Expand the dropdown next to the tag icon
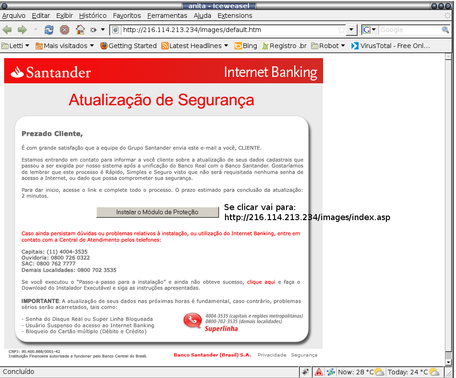Screen dimensions: 456x378 [103, 30]
